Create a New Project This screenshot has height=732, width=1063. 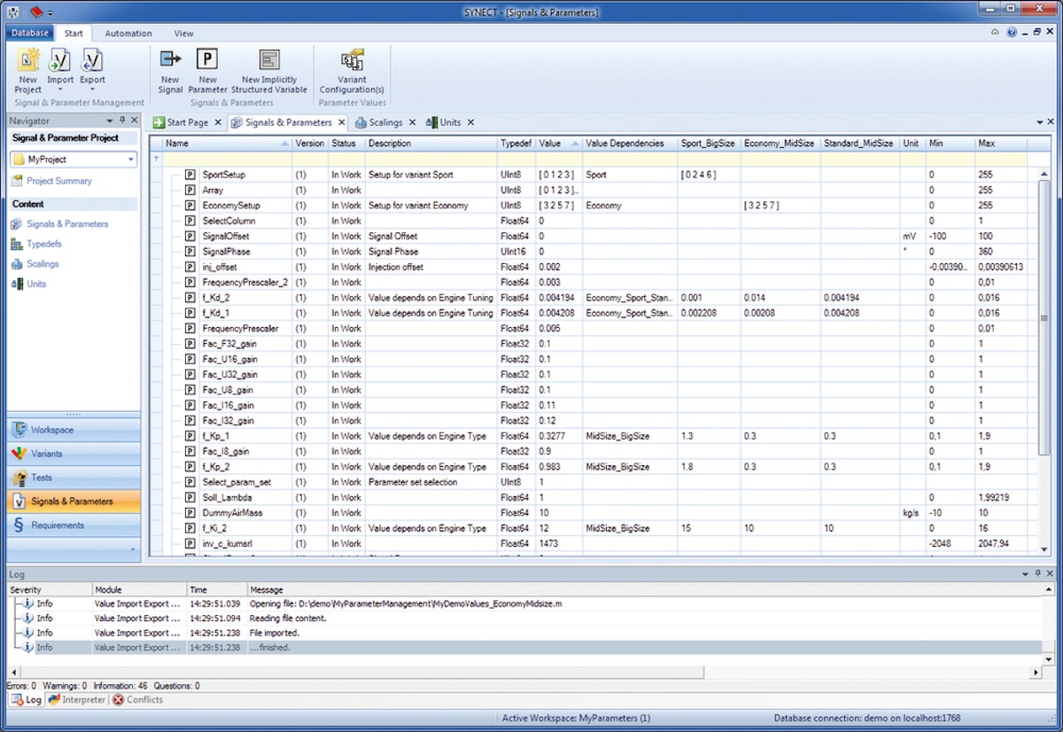(27, 73)
